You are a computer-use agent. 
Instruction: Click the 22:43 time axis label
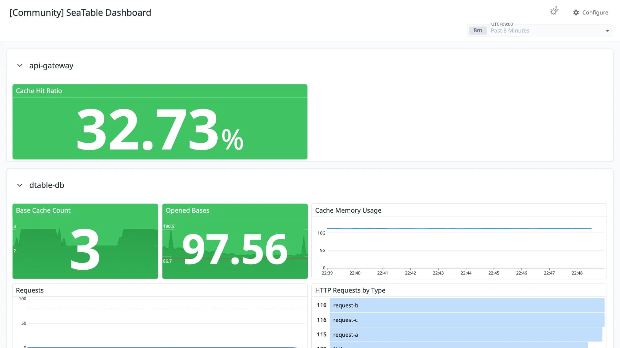coord(438,273)
